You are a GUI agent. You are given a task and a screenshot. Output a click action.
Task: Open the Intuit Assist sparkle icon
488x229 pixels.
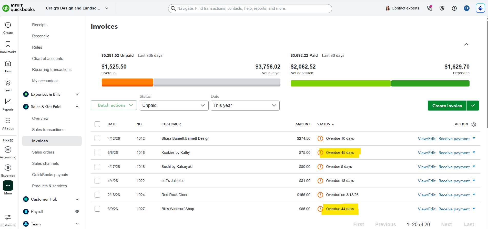point(480,8)
